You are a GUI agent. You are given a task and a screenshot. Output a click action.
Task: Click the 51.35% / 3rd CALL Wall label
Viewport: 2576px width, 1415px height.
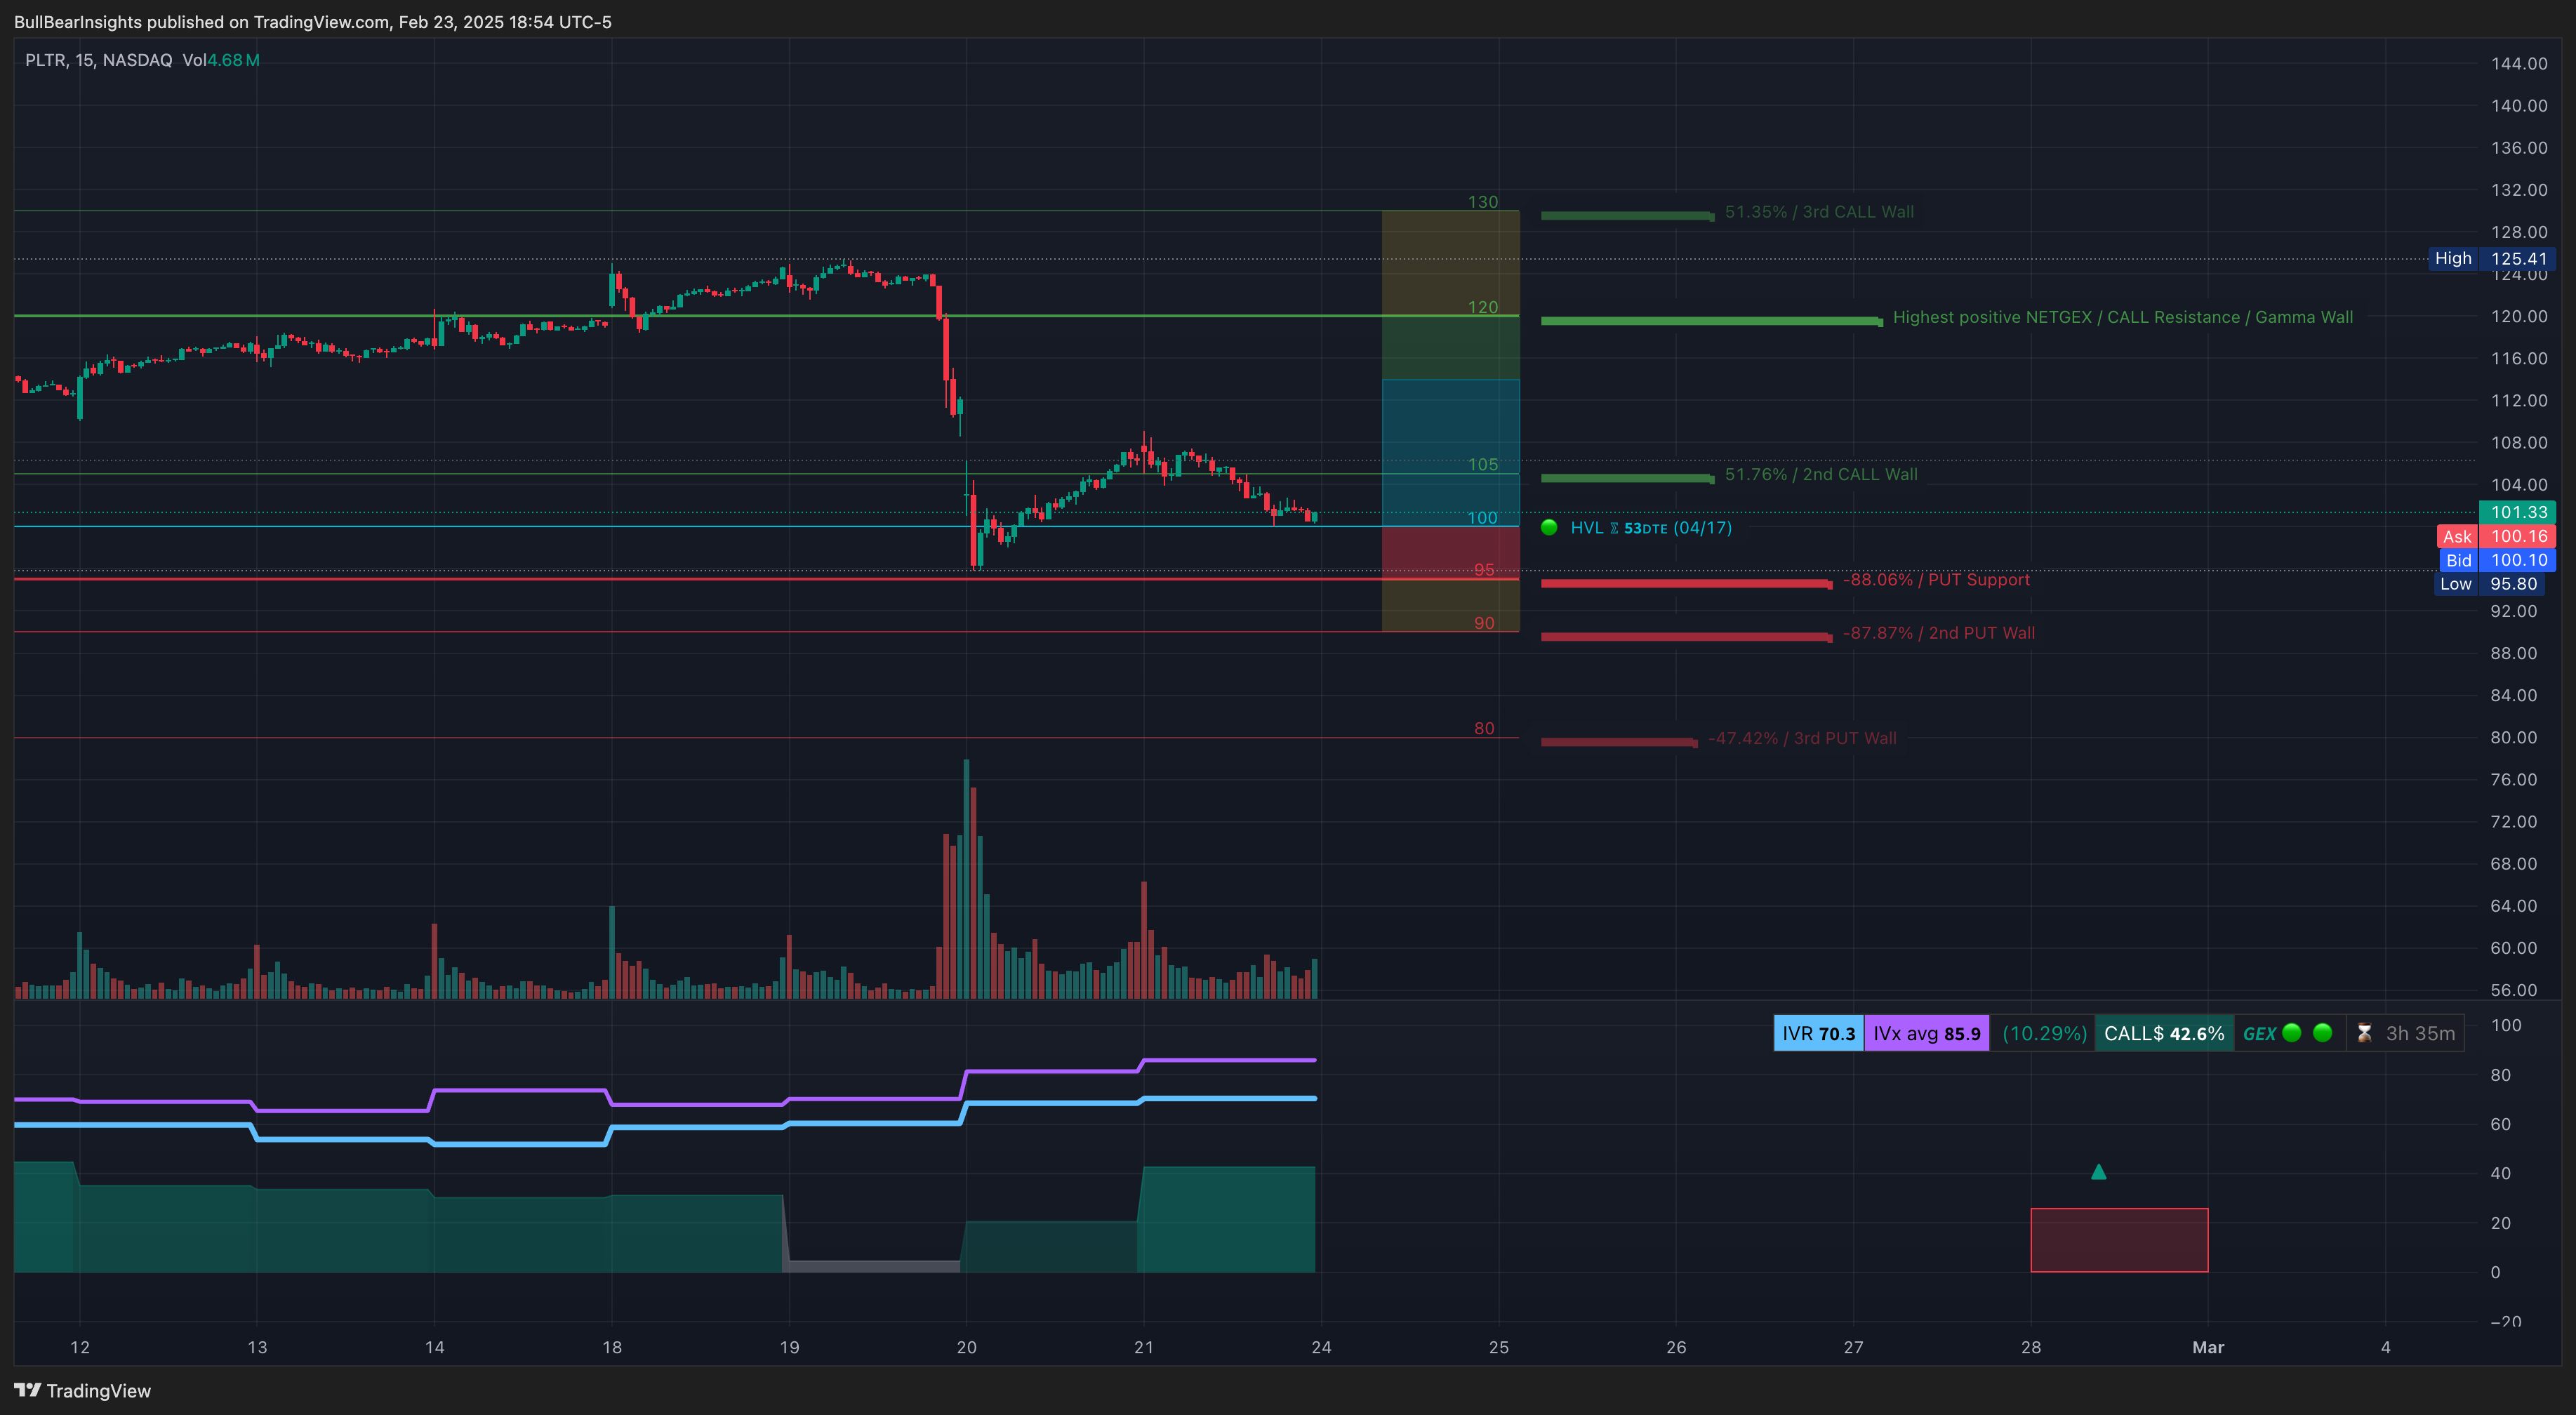click(1819, 212)
